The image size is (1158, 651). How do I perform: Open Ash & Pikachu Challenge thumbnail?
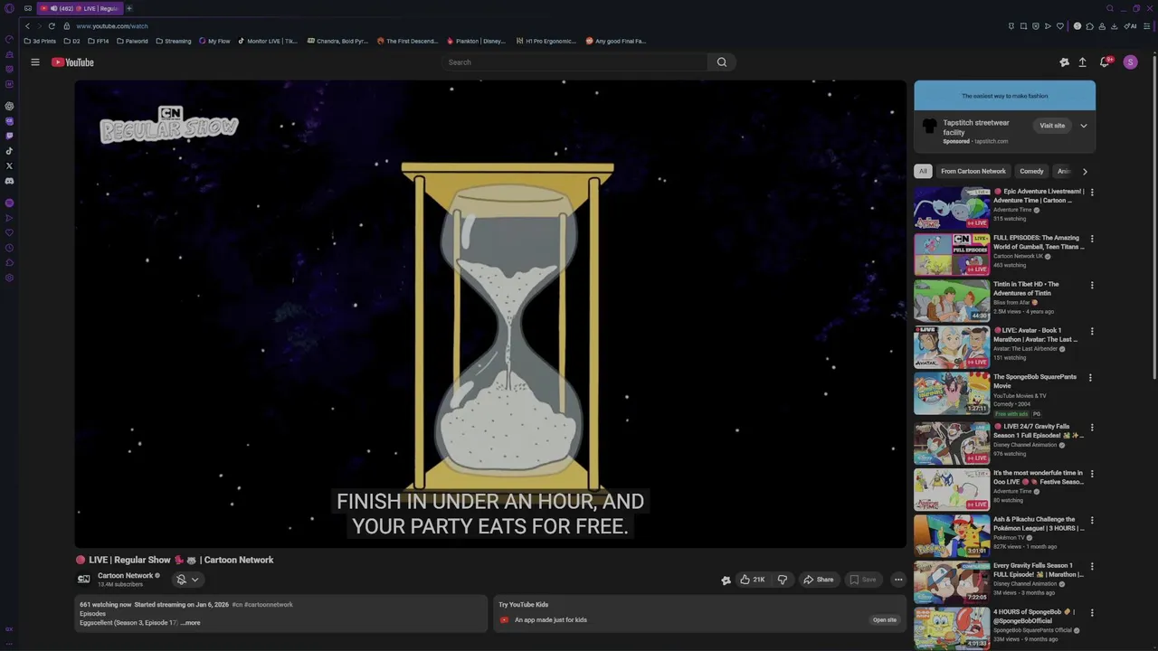pos(952,536)
